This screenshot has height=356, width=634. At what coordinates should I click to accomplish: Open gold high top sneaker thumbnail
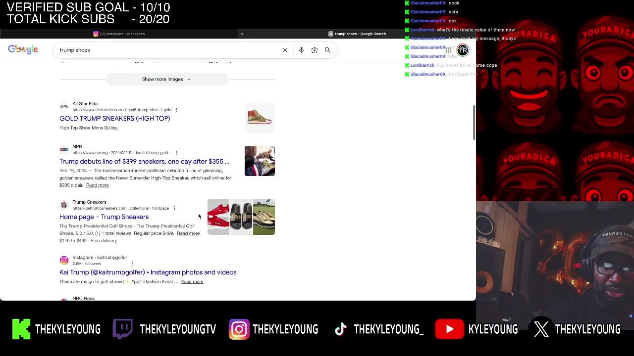[260, 118]
